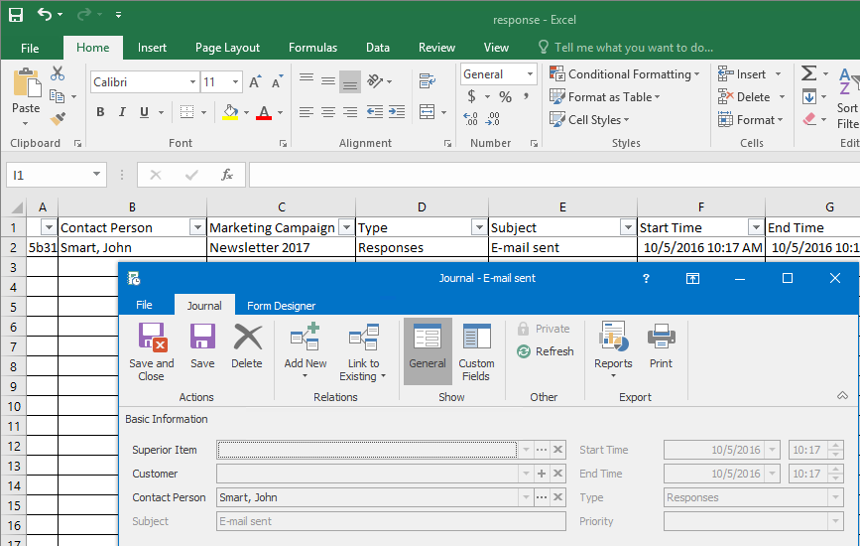This screenshot has width=860, height=546.
Task: Select the cell Newsletter 2017
Action: tap(282, 247)
